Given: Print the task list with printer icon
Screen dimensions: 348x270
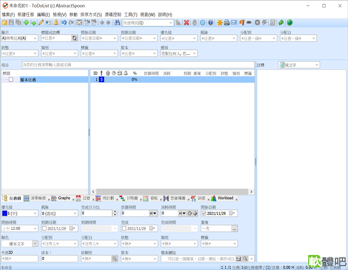Looking at the screenshot, I should pos(227,23).
